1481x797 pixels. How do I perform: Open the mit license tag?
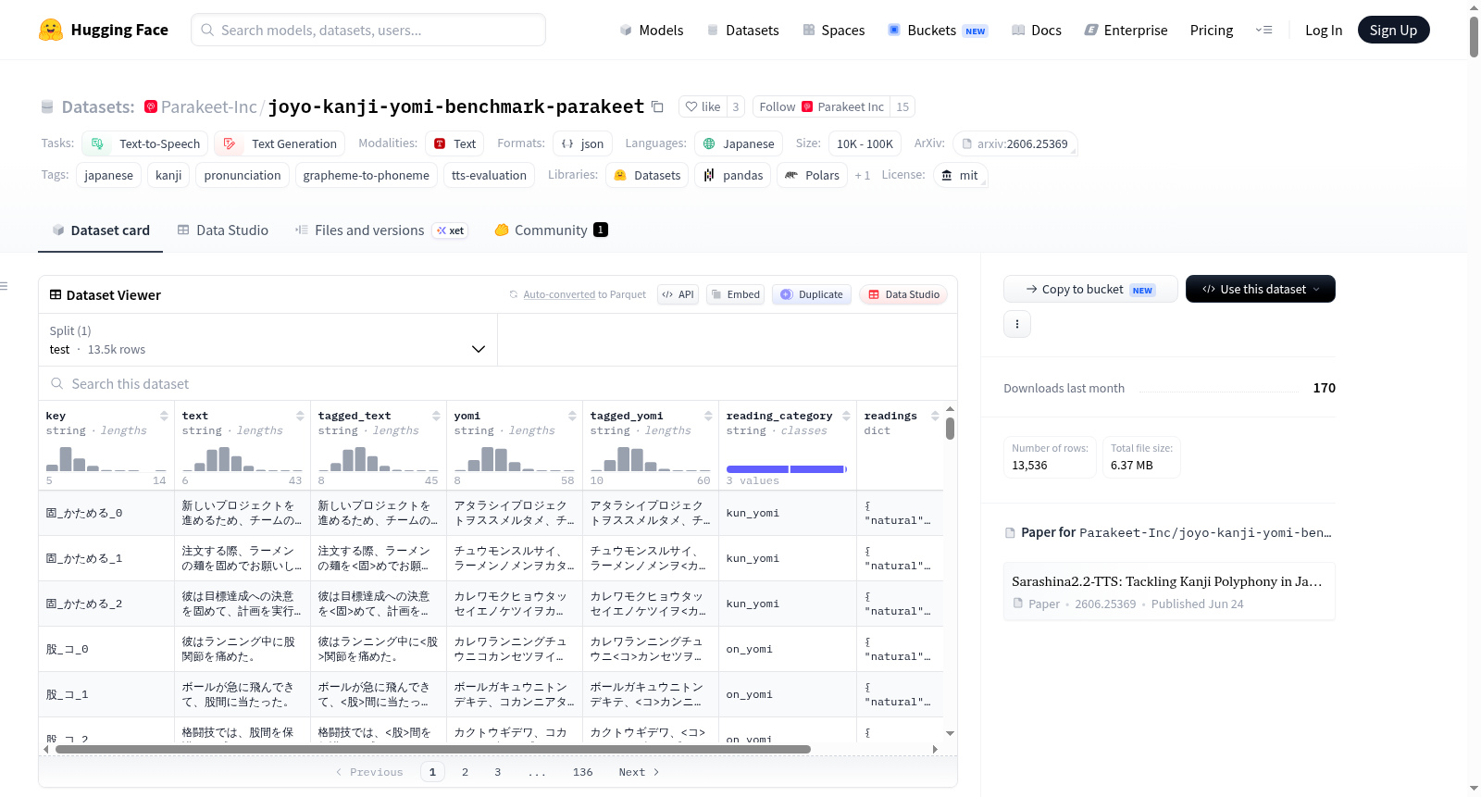[x=960, y=175]
